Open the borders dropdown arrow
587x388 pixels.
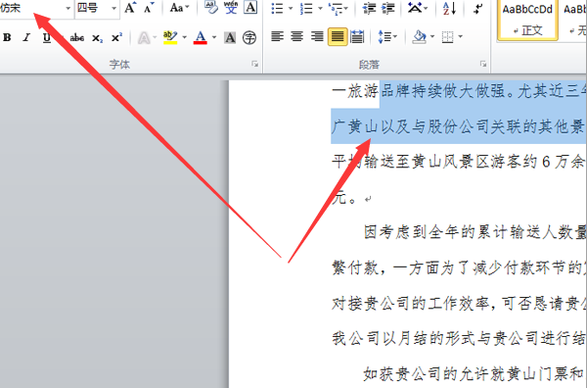461,36
